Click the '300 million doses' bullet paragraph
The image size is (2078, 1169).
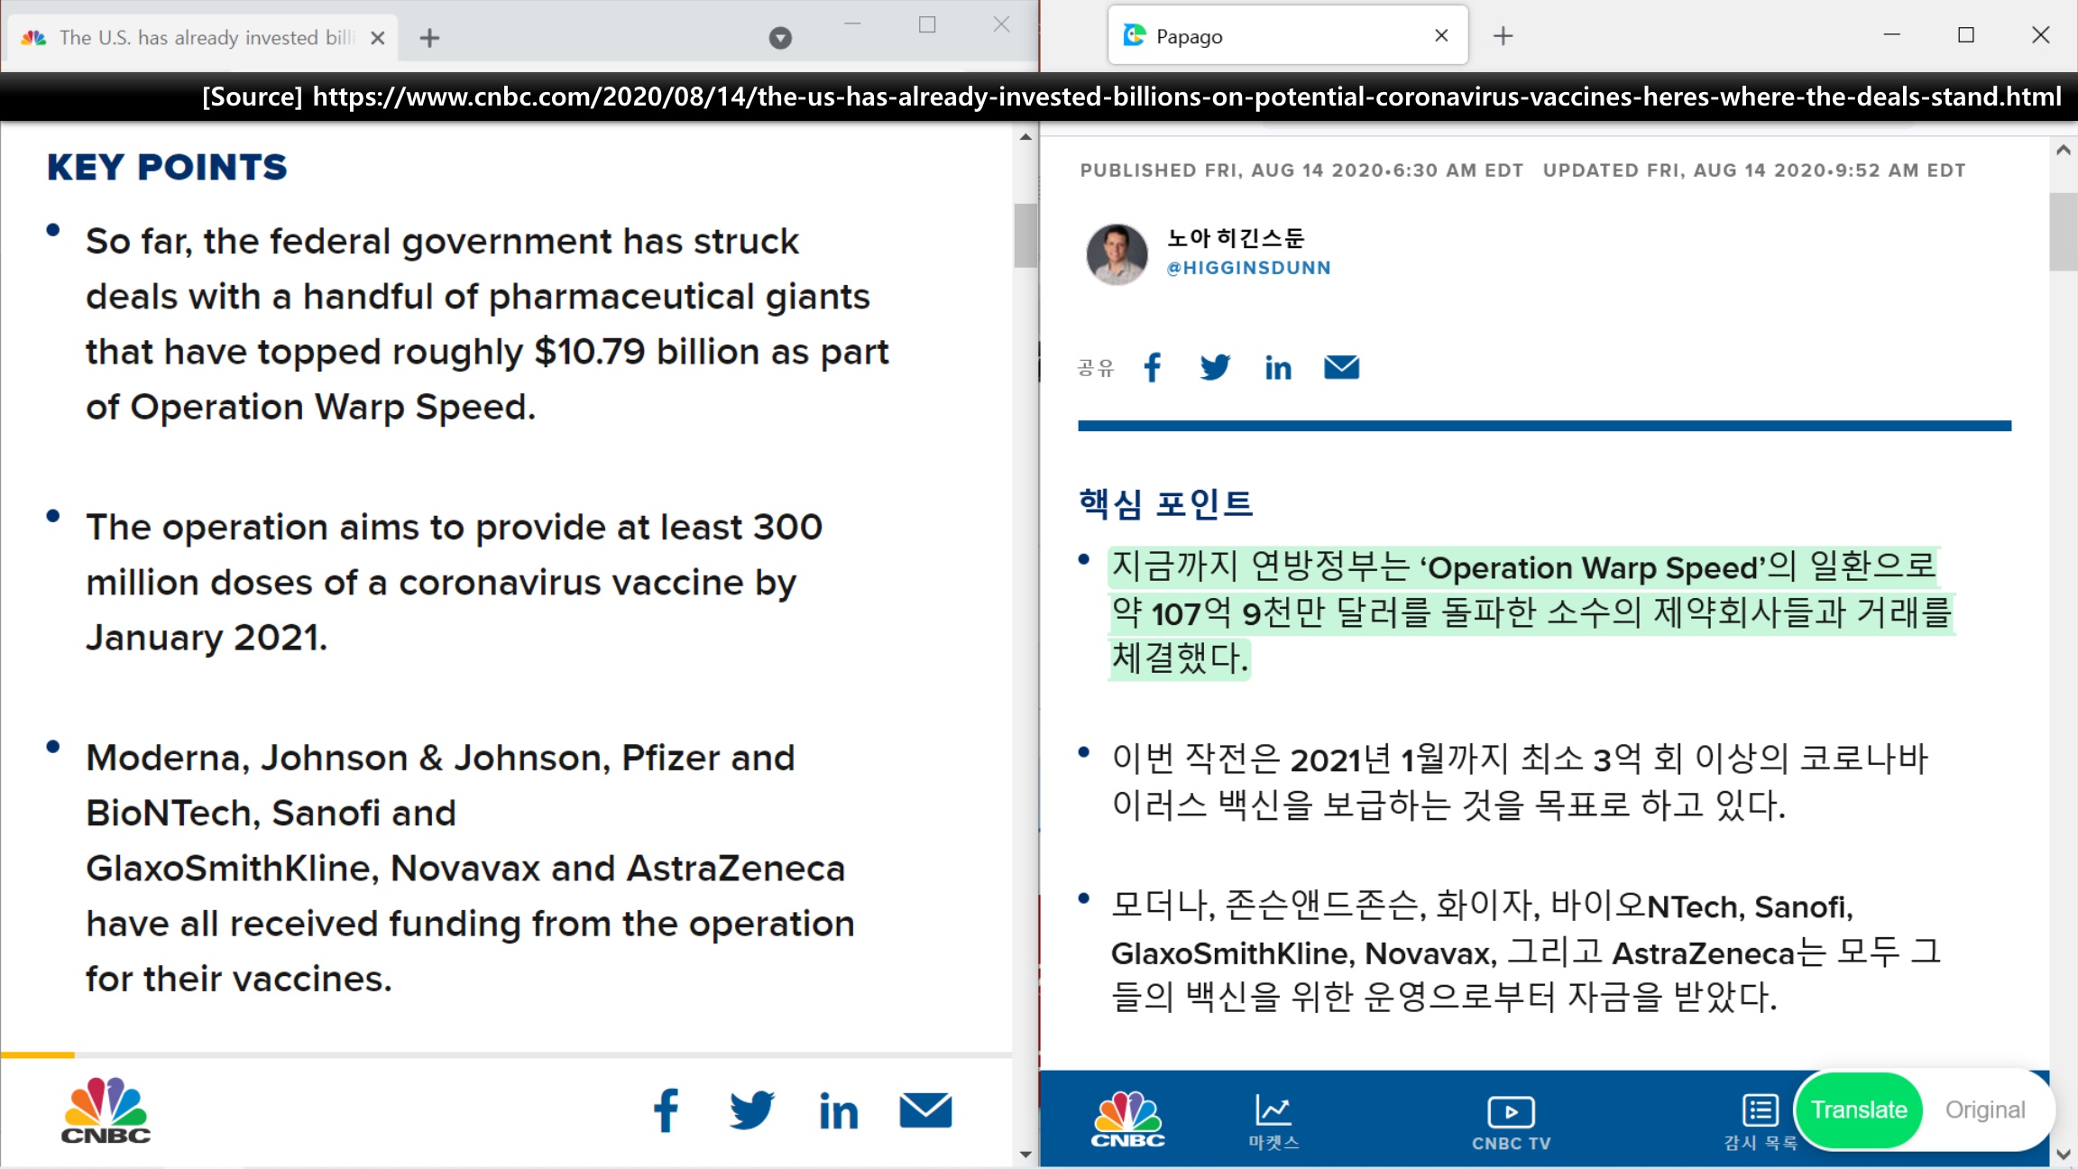pos(455,582)
